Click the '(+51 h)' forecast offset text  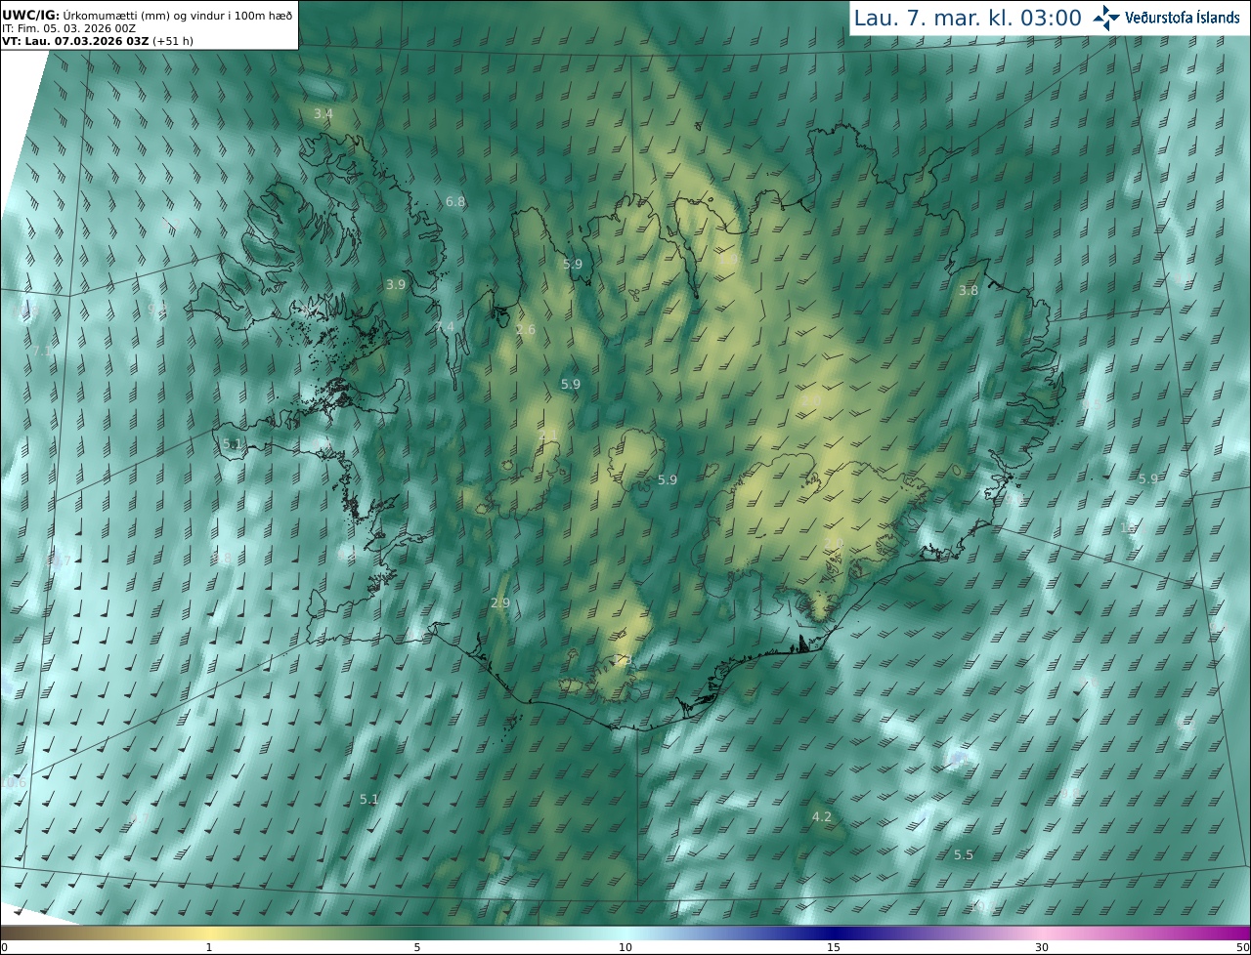[x=172, y=41]
